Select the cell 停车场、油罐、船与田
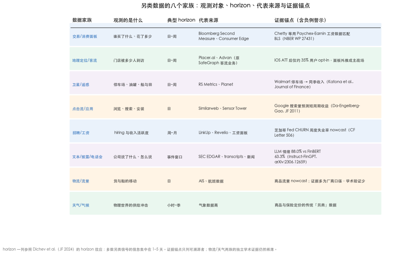Viewport: 400px width, 254px height. tap(133, 85)
